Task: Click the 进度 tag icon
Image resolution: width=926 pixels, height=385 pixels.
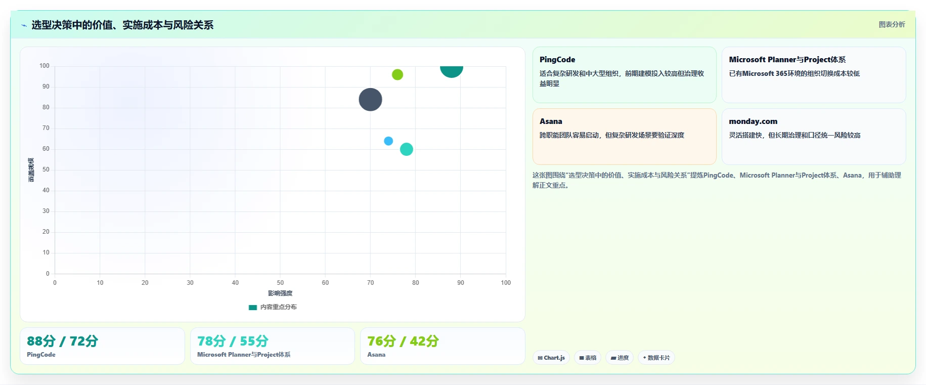Action: [613, 358]
